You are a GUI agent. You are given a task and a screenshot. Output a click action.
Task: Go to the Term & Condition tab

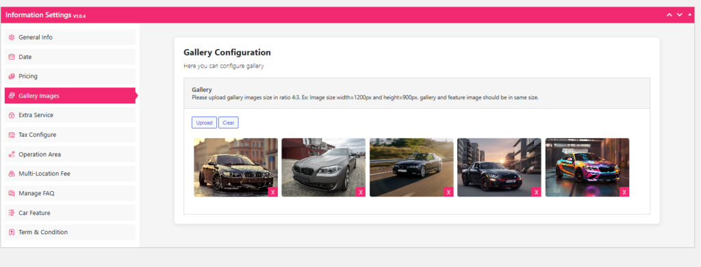click(x=70, y=232)
